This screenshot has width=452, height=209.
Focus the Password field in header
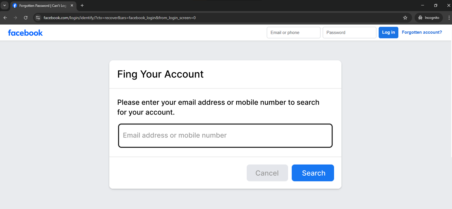tap(349, 33)
